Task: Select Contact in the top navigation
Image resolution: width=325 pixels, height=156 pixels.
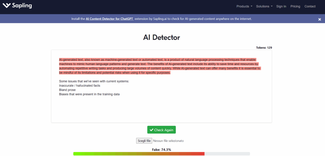Action: click(310, 6)
